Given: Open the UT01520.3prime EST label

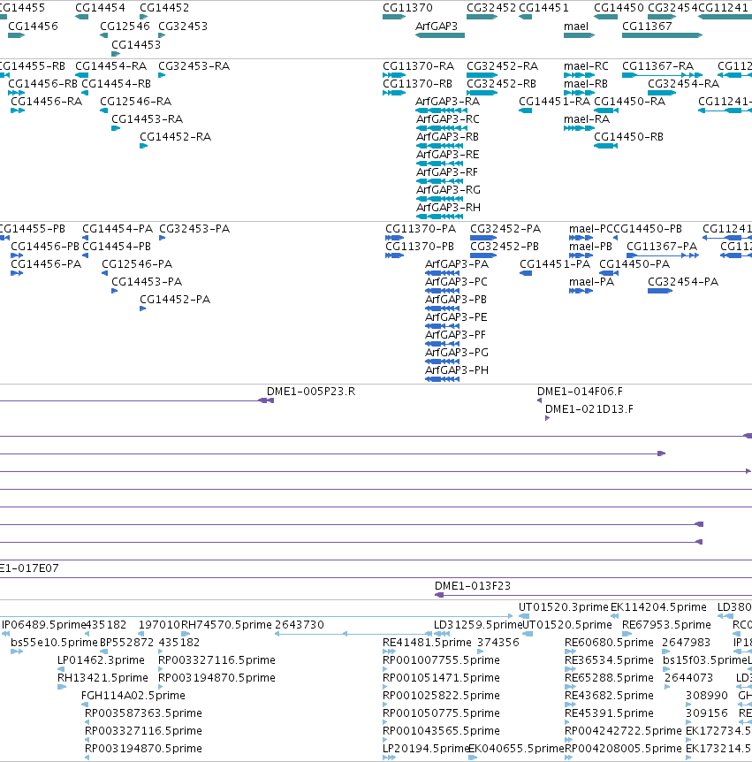Looking at the screenshot, I should tap(564, 607).
